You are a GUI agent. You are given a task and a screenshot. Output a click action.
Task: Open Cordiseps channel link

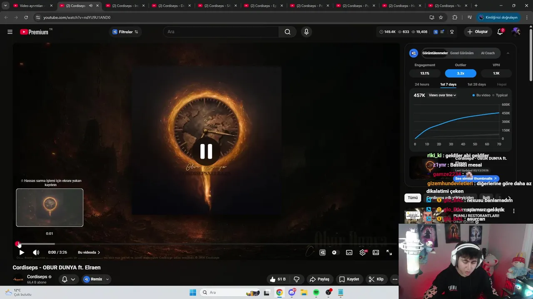(x=37, y=277)
